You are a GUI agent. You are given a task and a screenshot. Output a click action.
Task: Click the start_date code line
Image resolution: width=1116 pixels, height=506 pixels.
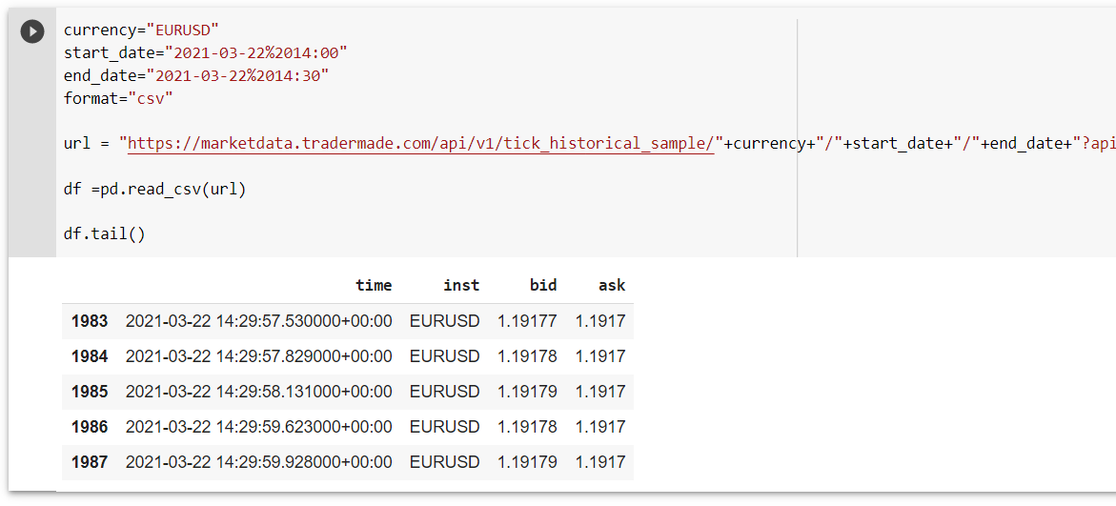[205, 52]
